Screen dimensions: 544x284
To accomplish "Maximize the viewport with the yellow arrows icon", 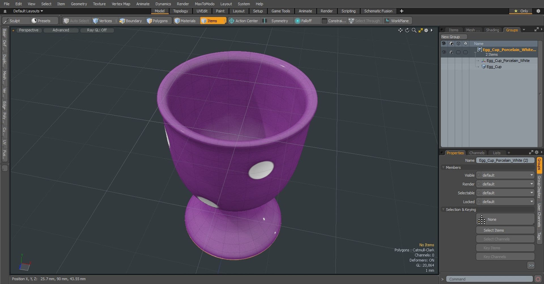I will coord(420,30).
